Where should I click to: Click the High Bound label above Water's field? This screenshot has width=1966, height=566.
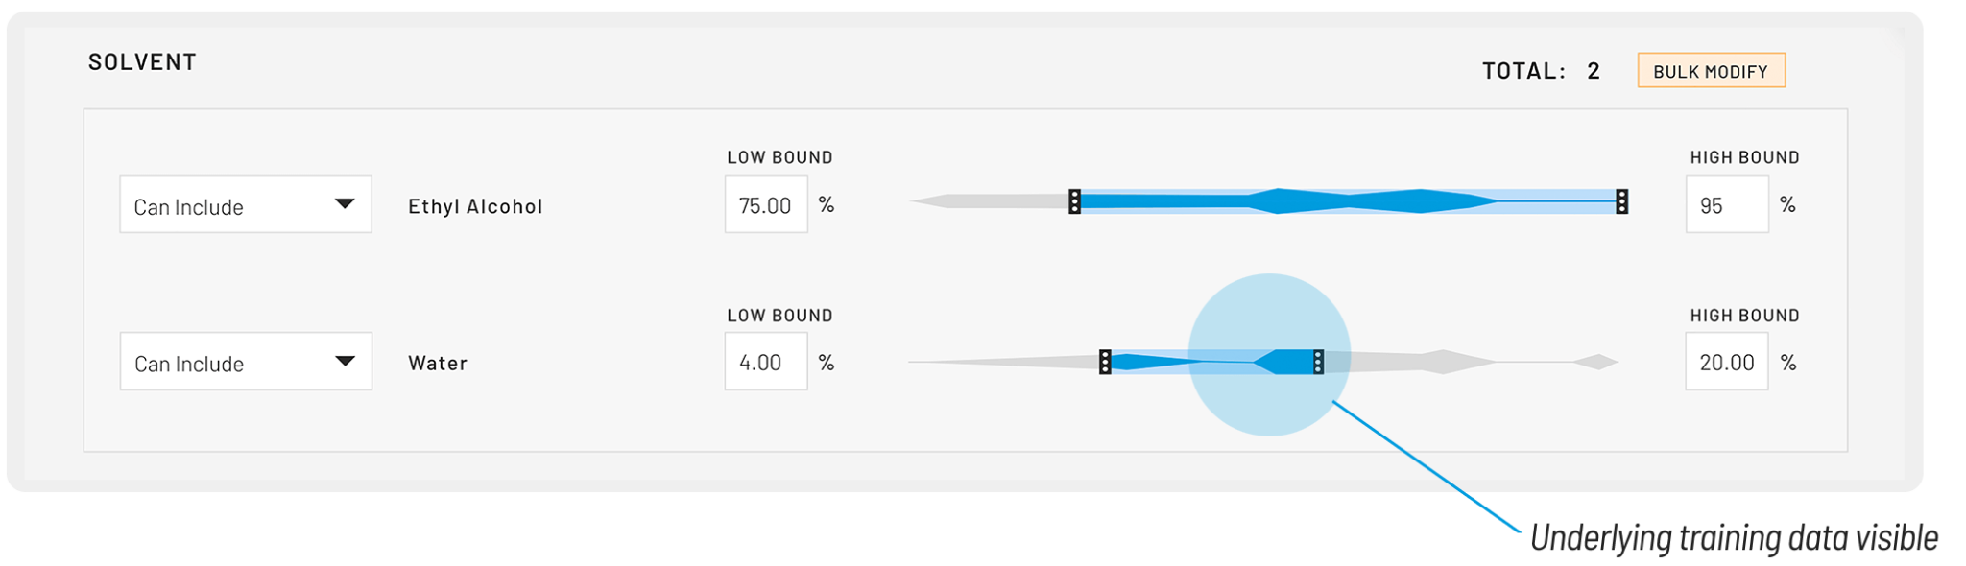click(x=1744, y=316)
